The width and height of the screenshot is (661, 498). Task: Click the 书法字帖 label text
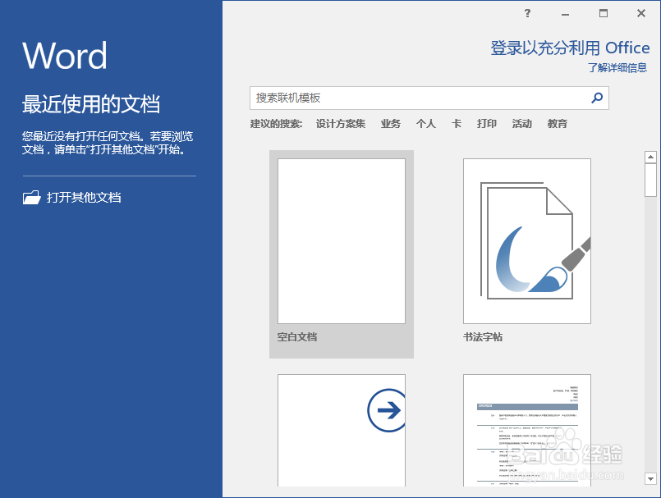pos(483,337)
